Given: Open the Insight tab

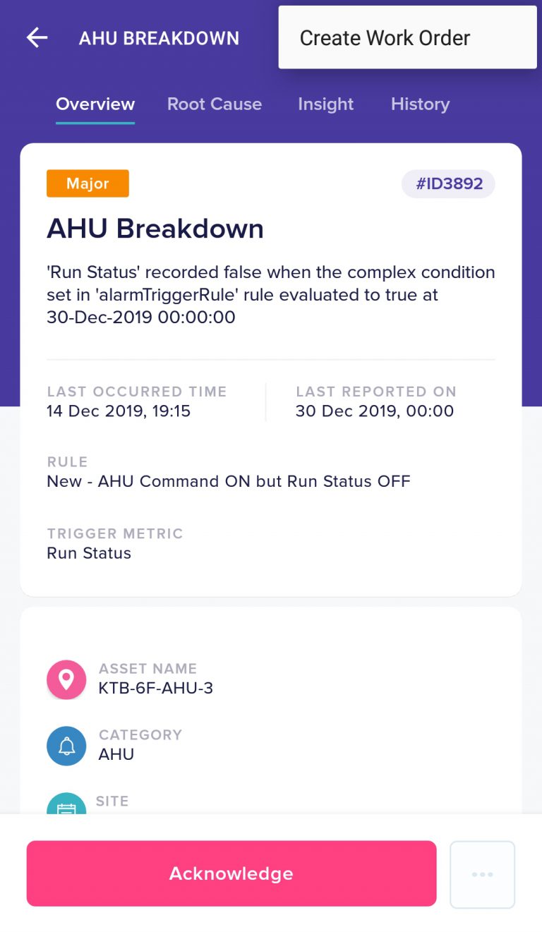Looking at the screenshot, I should [325, 104].
